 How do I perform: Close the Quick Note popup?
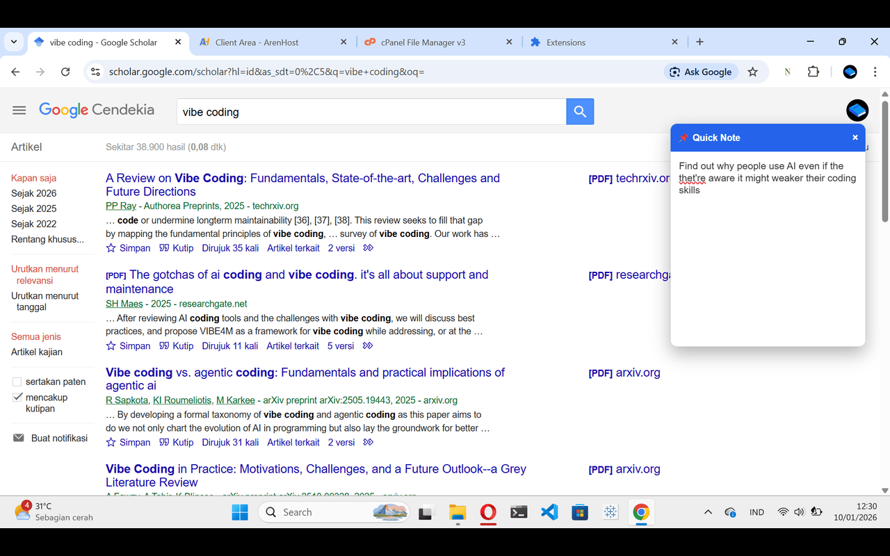(x=855, y=138)
